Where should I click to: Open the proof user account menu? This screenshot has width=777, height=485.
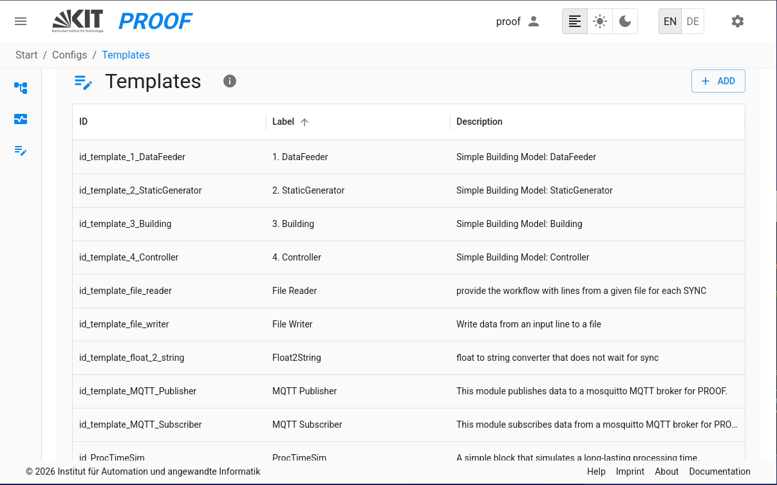[x=518, y=21]
